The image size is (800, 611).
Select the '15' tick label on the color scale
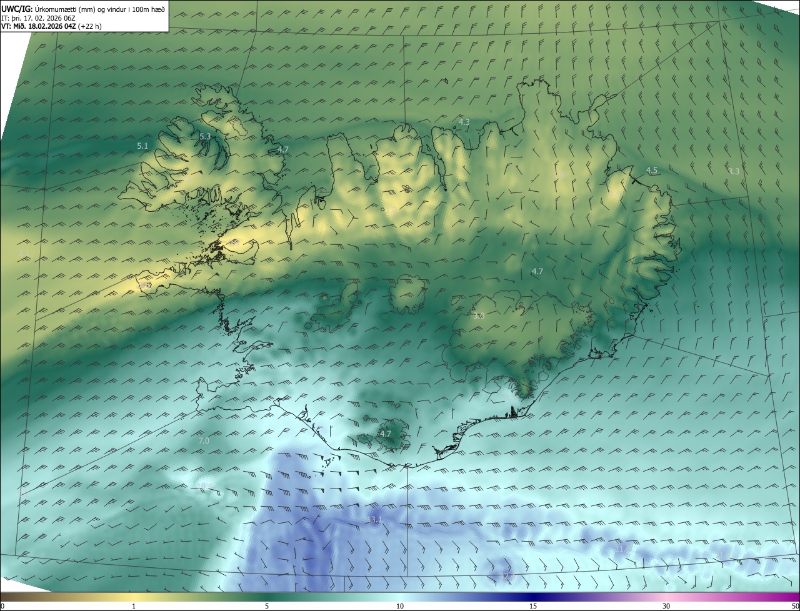click(533, 606)
